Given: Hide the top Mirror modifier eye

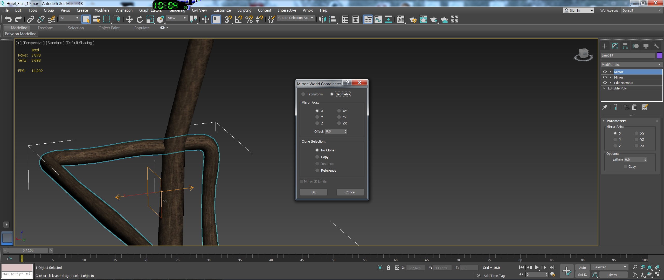Looking at the screenshot, I should tap(605, 72).
